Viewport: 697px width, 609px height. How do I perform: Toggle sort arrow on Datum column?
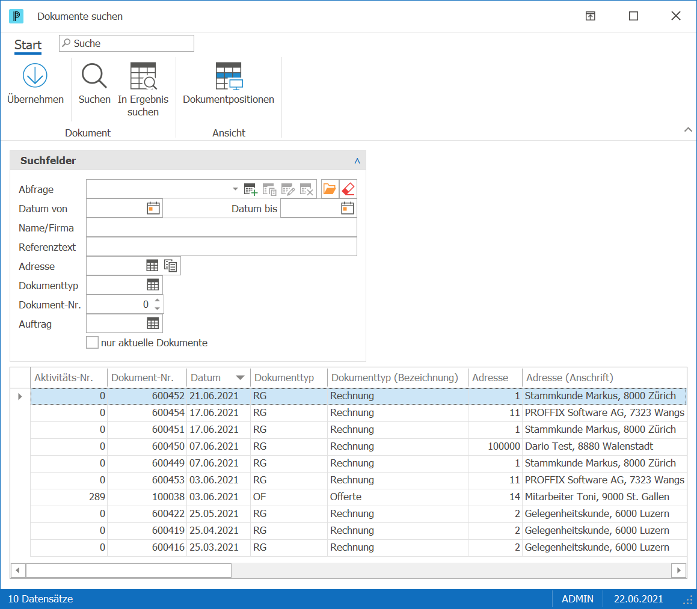click(x=240, y=378)
